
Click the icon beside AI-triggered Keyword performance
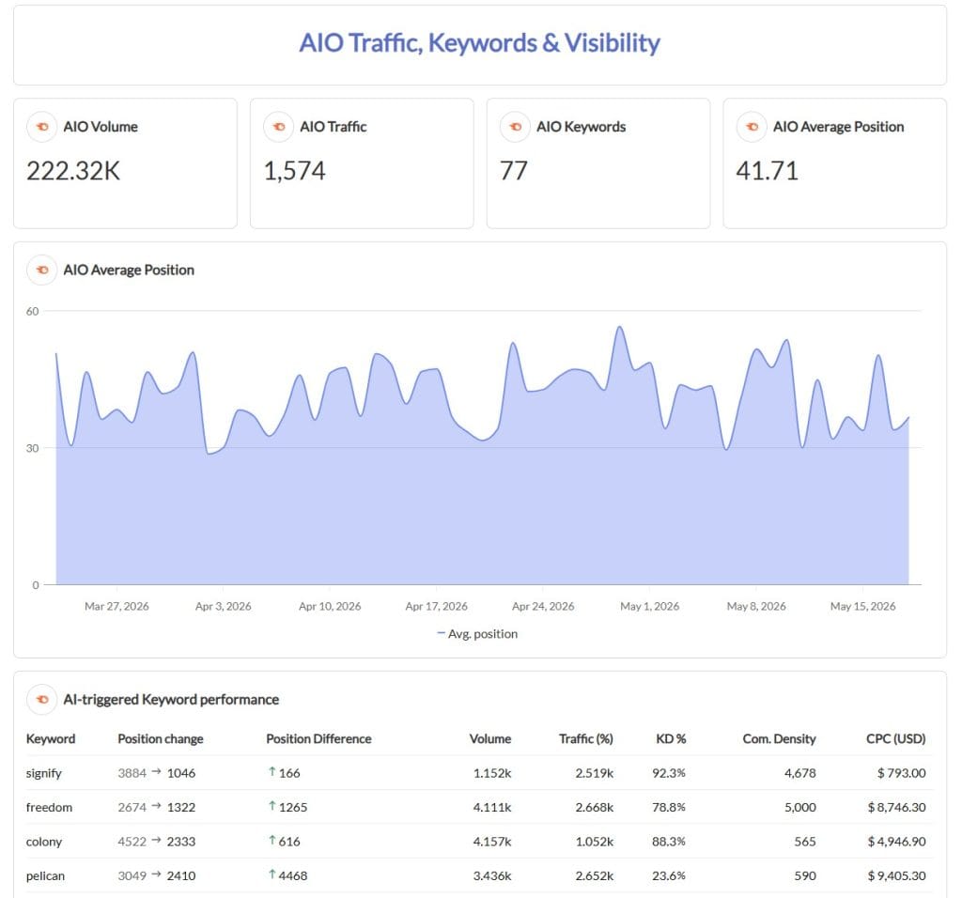click(x=41, y=699)
